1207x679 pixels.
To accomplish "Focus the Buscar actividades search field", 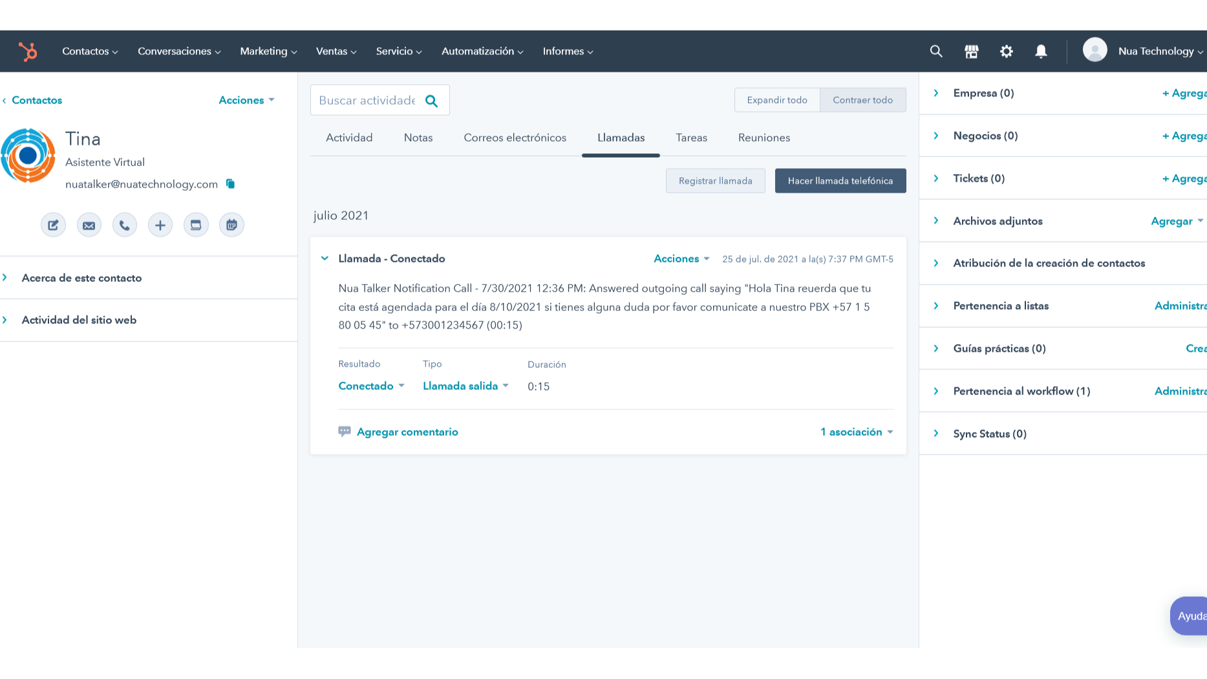I will [x=367, y=100].
